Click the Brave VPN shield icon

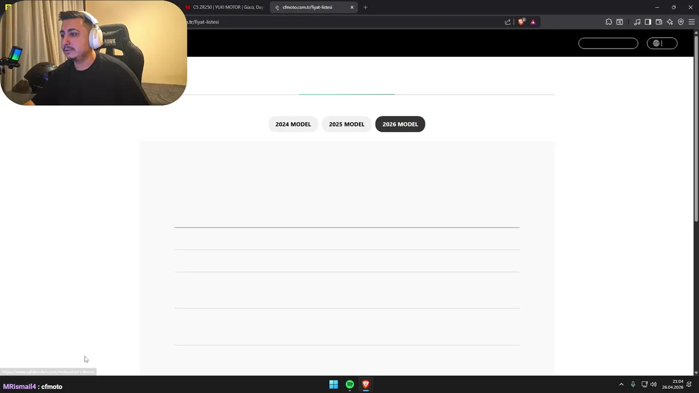pyautogui.click(x=681, y=22)
